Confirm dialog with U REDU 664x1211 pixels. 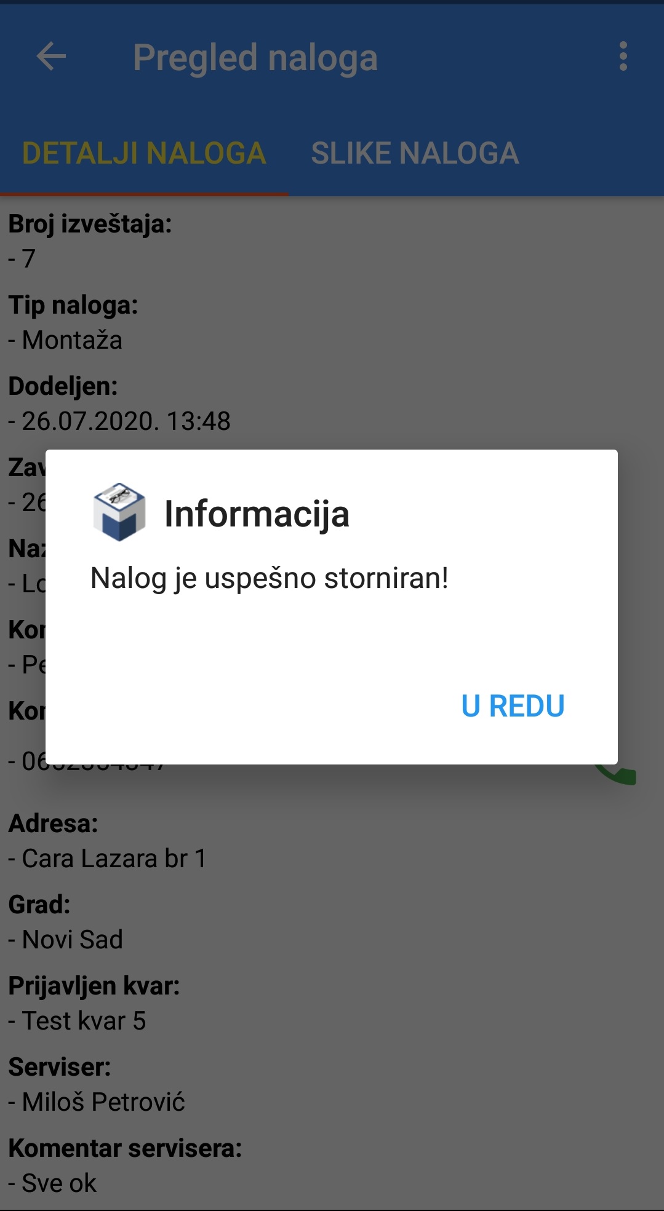click(x=513, y=706)
